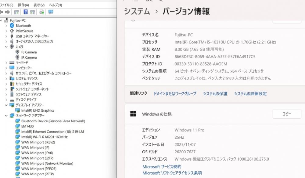Click the コピー button

pos(287,114)
